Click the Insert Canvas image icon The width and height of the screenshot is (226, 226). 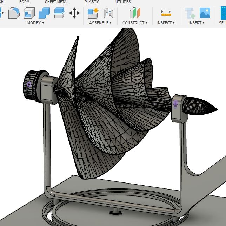[205, 13]
